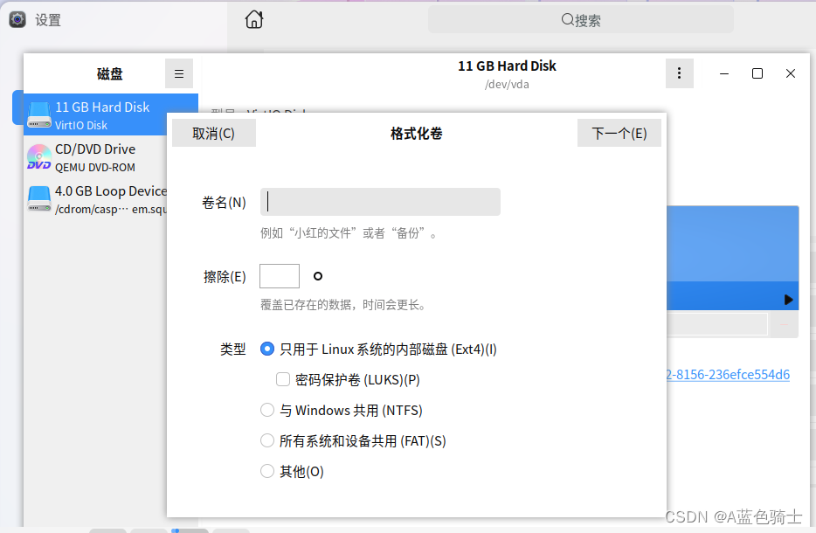
Task: Select the 11 GB VirtIO Disk icon
Action: coord(38,114)
